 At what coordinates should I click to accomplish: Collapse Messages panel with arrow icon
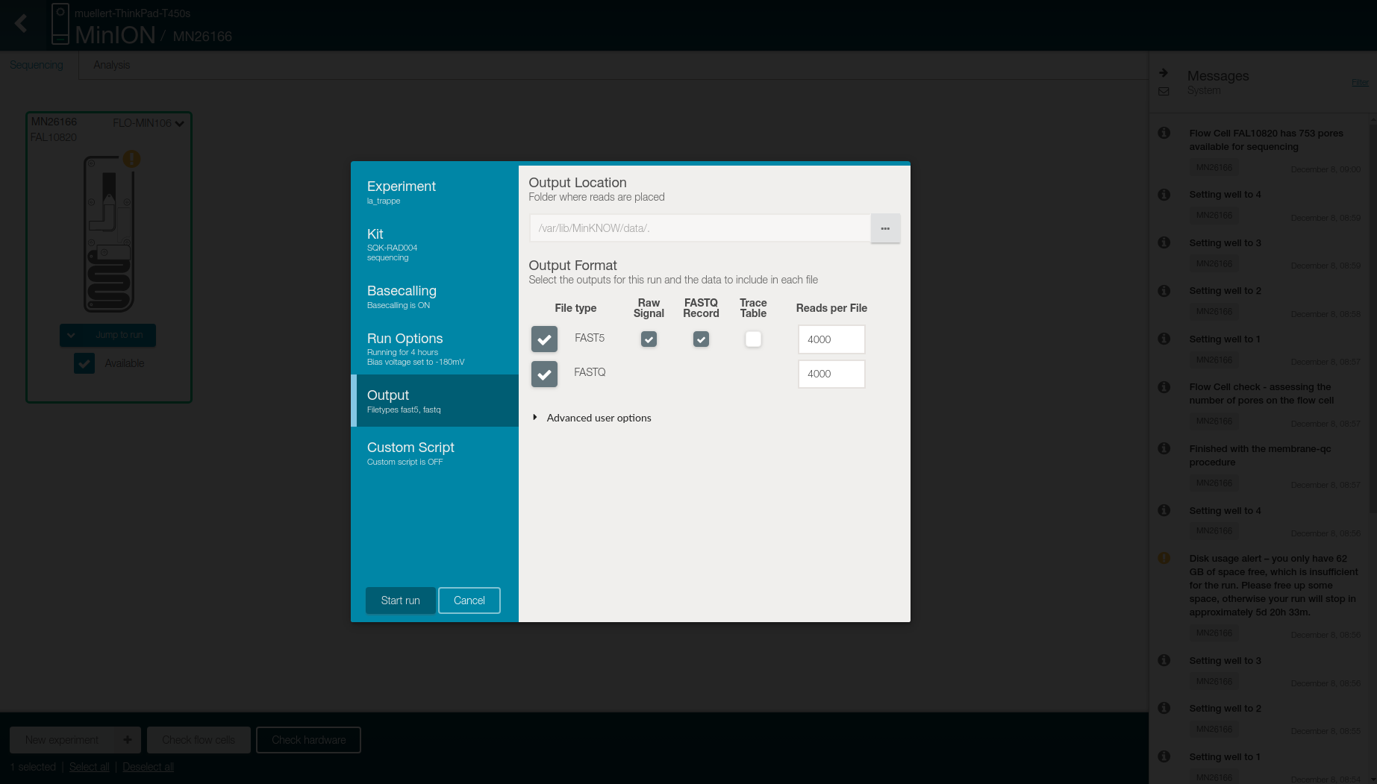[x=1163, y=73]
